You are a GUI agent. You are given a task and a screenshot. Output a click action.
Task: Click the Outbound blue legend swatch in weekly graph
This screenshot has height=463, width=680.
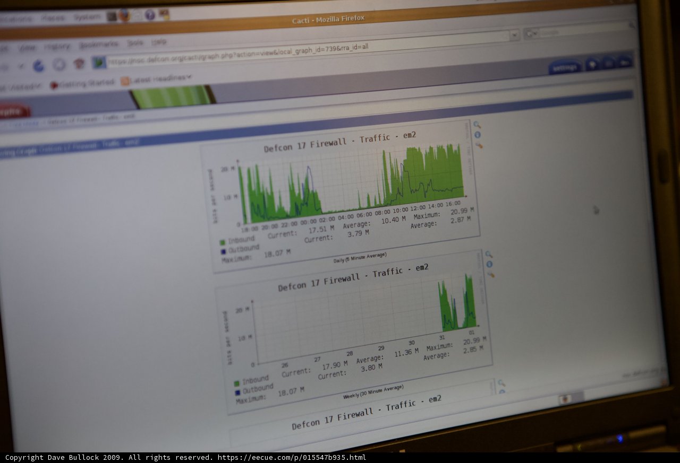[237, 392]
